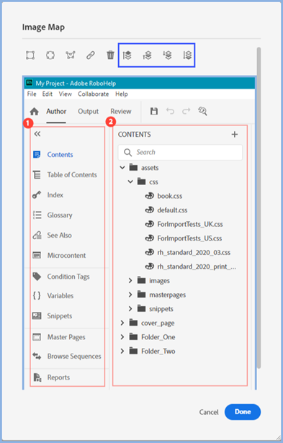Click the Bring Forward layer icon
The image size is (283, 443).
[147, 55]
